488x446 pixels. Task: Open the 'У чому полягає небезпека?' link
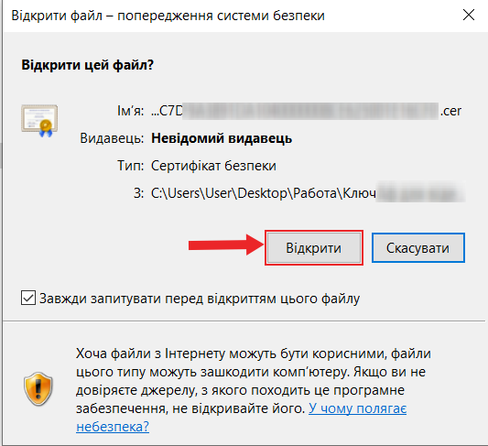click(x=241, y=418)
